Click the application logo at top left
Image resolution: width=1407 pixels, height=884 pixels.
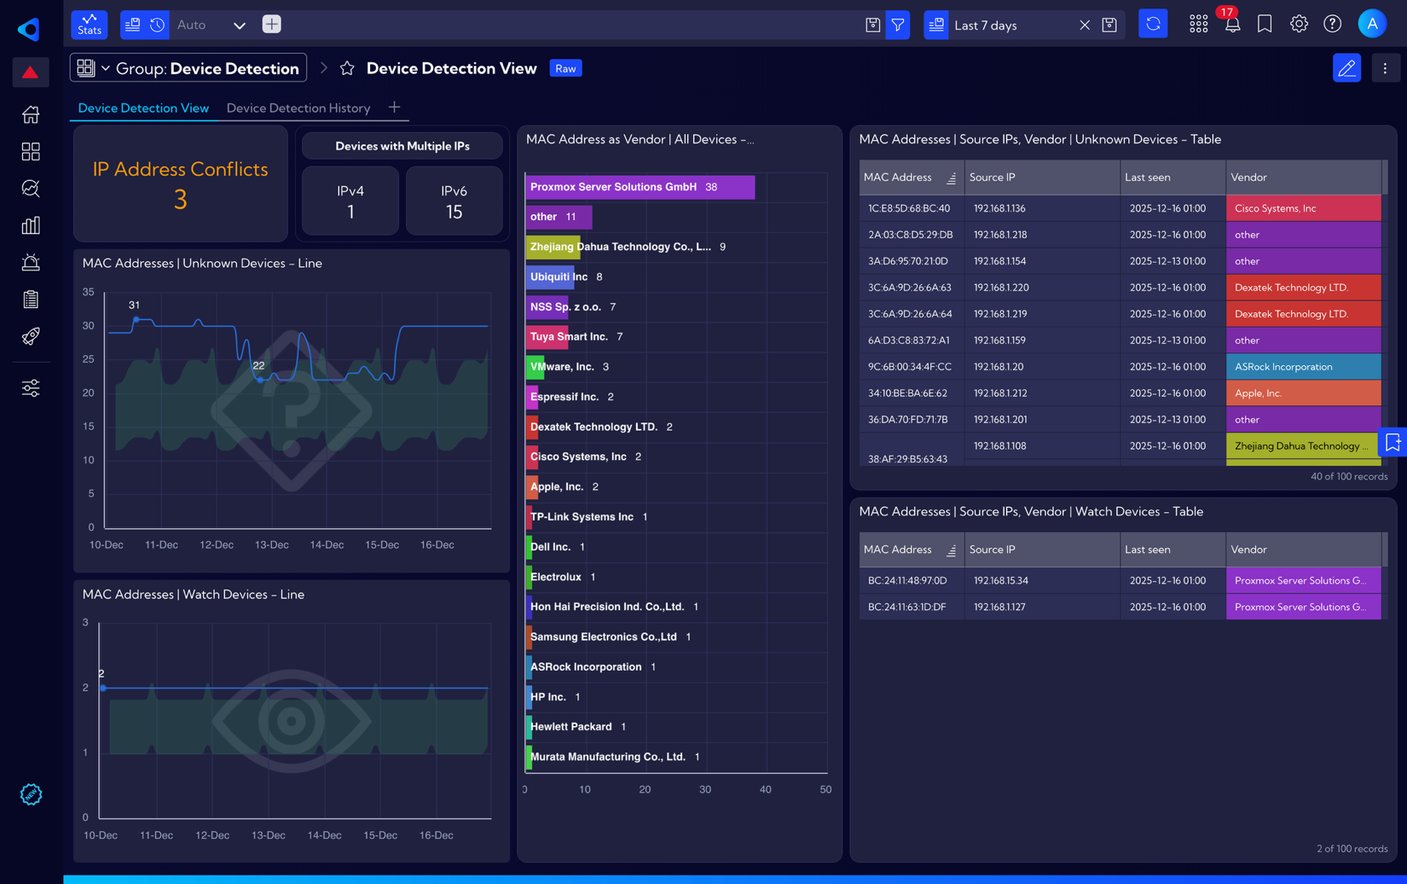tap(29, 29)
